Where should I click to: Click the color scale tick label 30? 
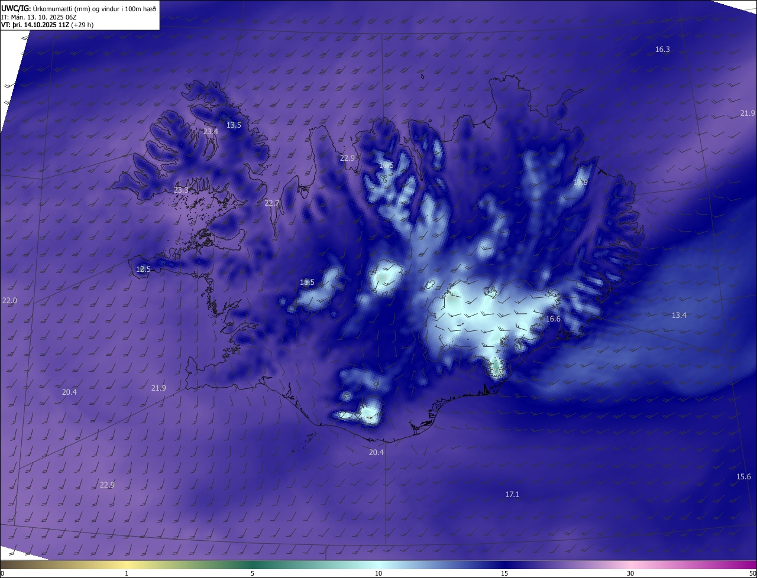point(630,573)
